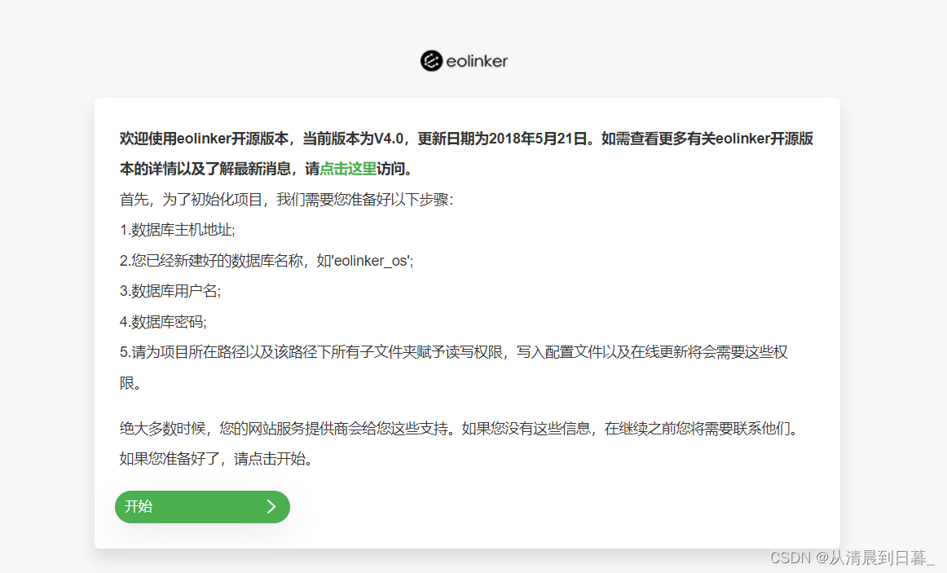The image size is (947, 573).
Task: Click the eolinker brand name text
Action: 477,61
